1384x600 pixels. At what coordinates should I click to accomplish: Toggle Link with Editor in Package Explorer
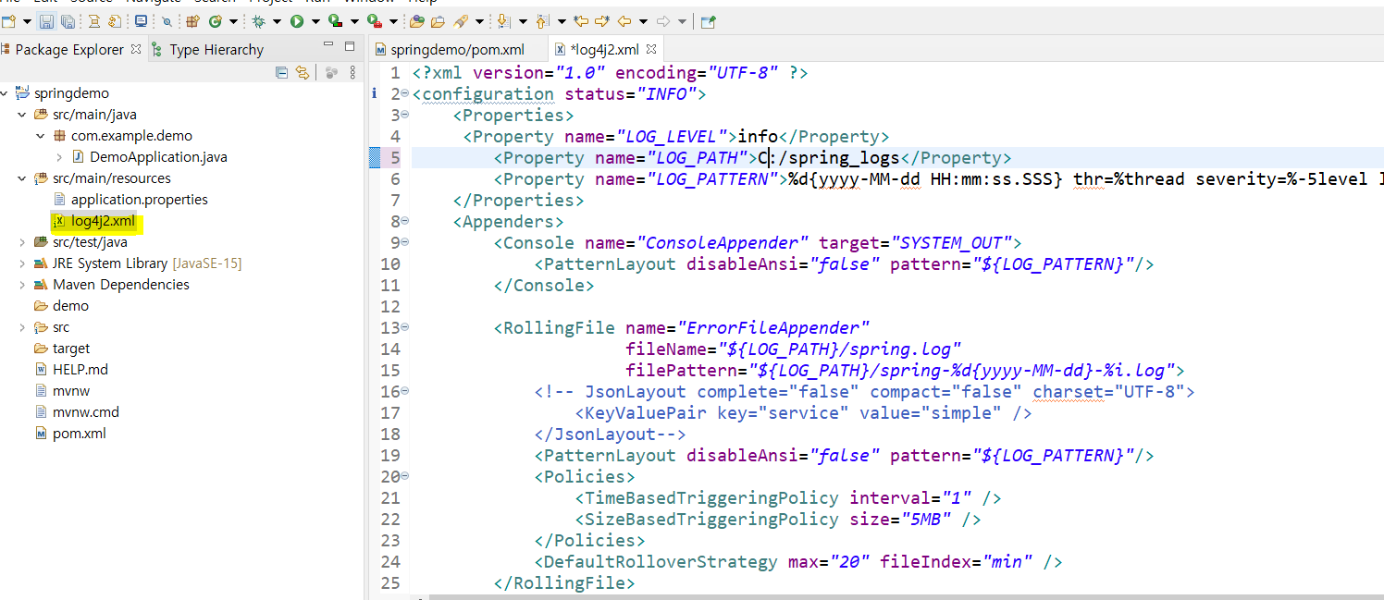[302, 72]
